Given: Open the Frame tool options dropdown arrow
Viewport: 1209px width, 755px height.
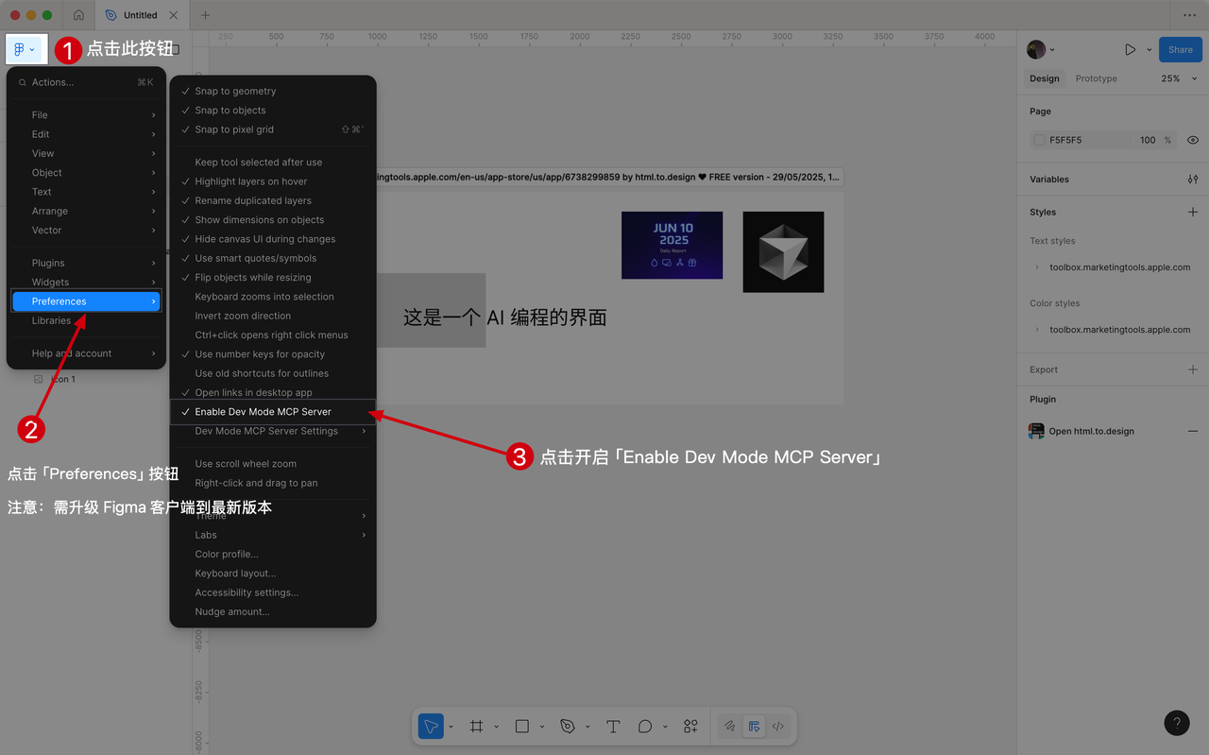Looking at the screenshot, I should click(x=496, y=727).
